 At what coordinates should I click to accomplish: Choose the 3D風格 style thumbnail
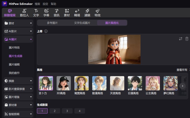(64, 83)
